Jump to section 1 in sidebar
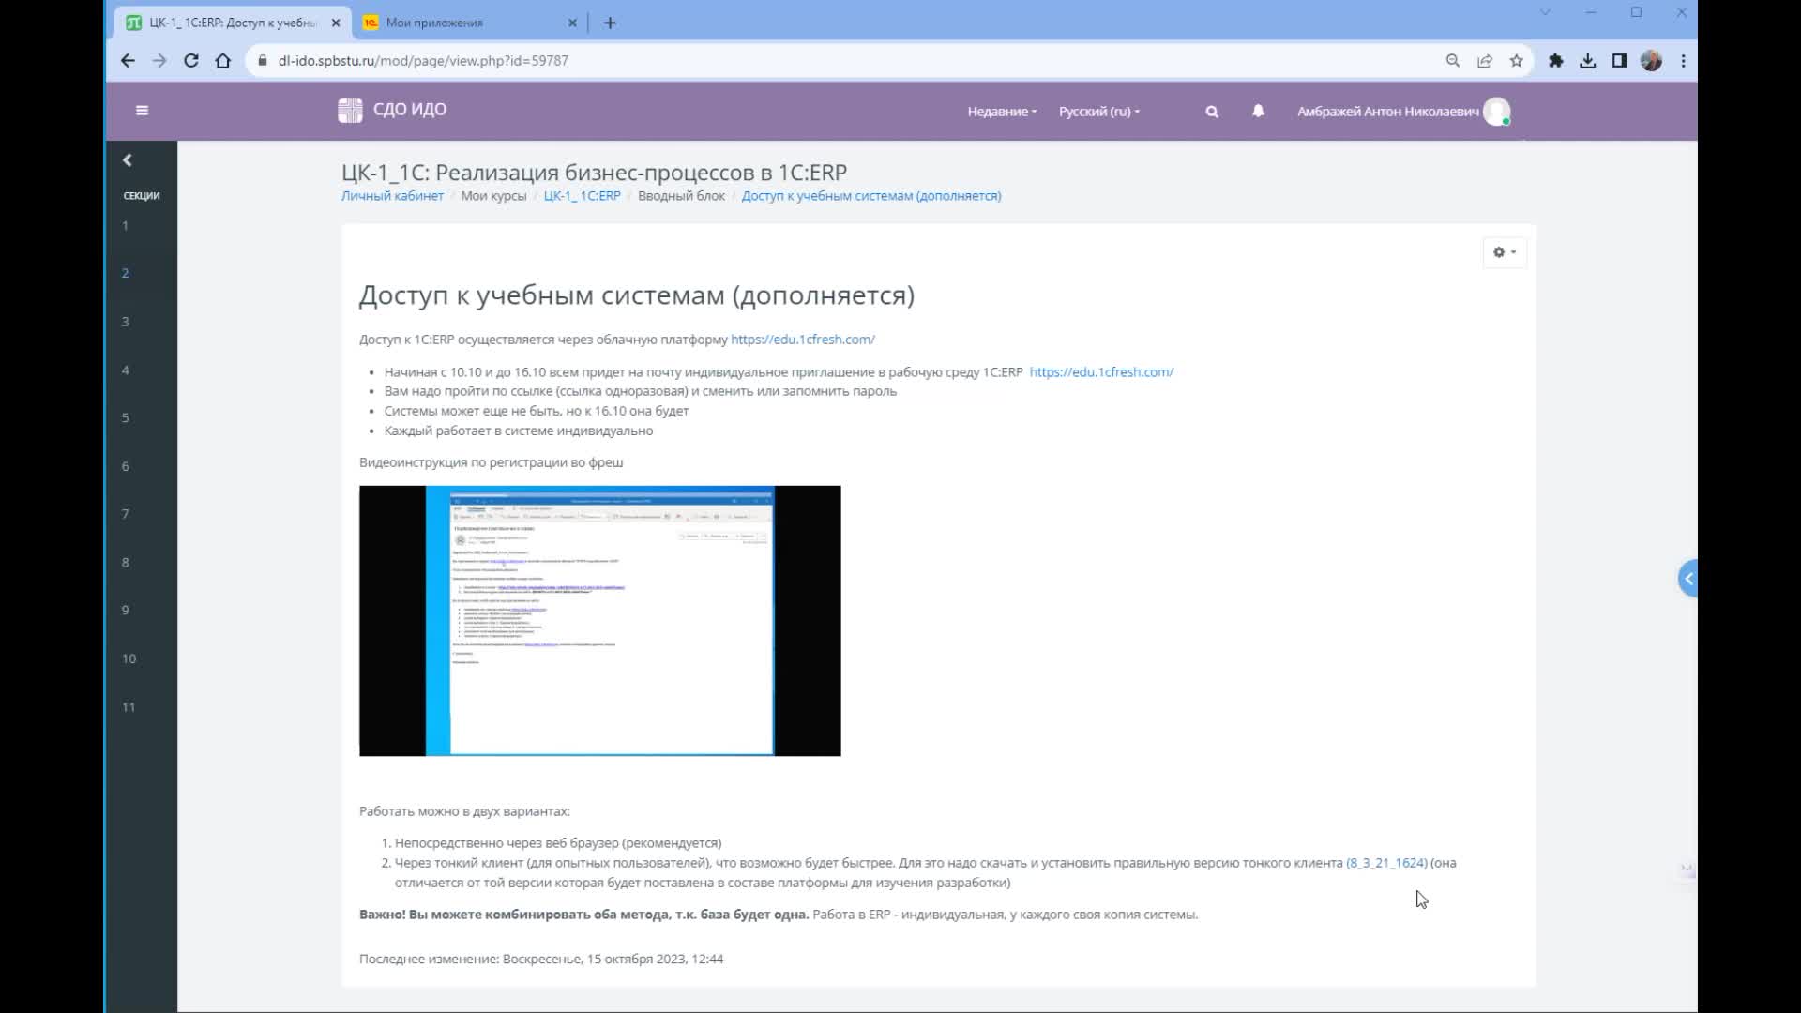The image size is (1801, 1013). click(x=125, y=226)
